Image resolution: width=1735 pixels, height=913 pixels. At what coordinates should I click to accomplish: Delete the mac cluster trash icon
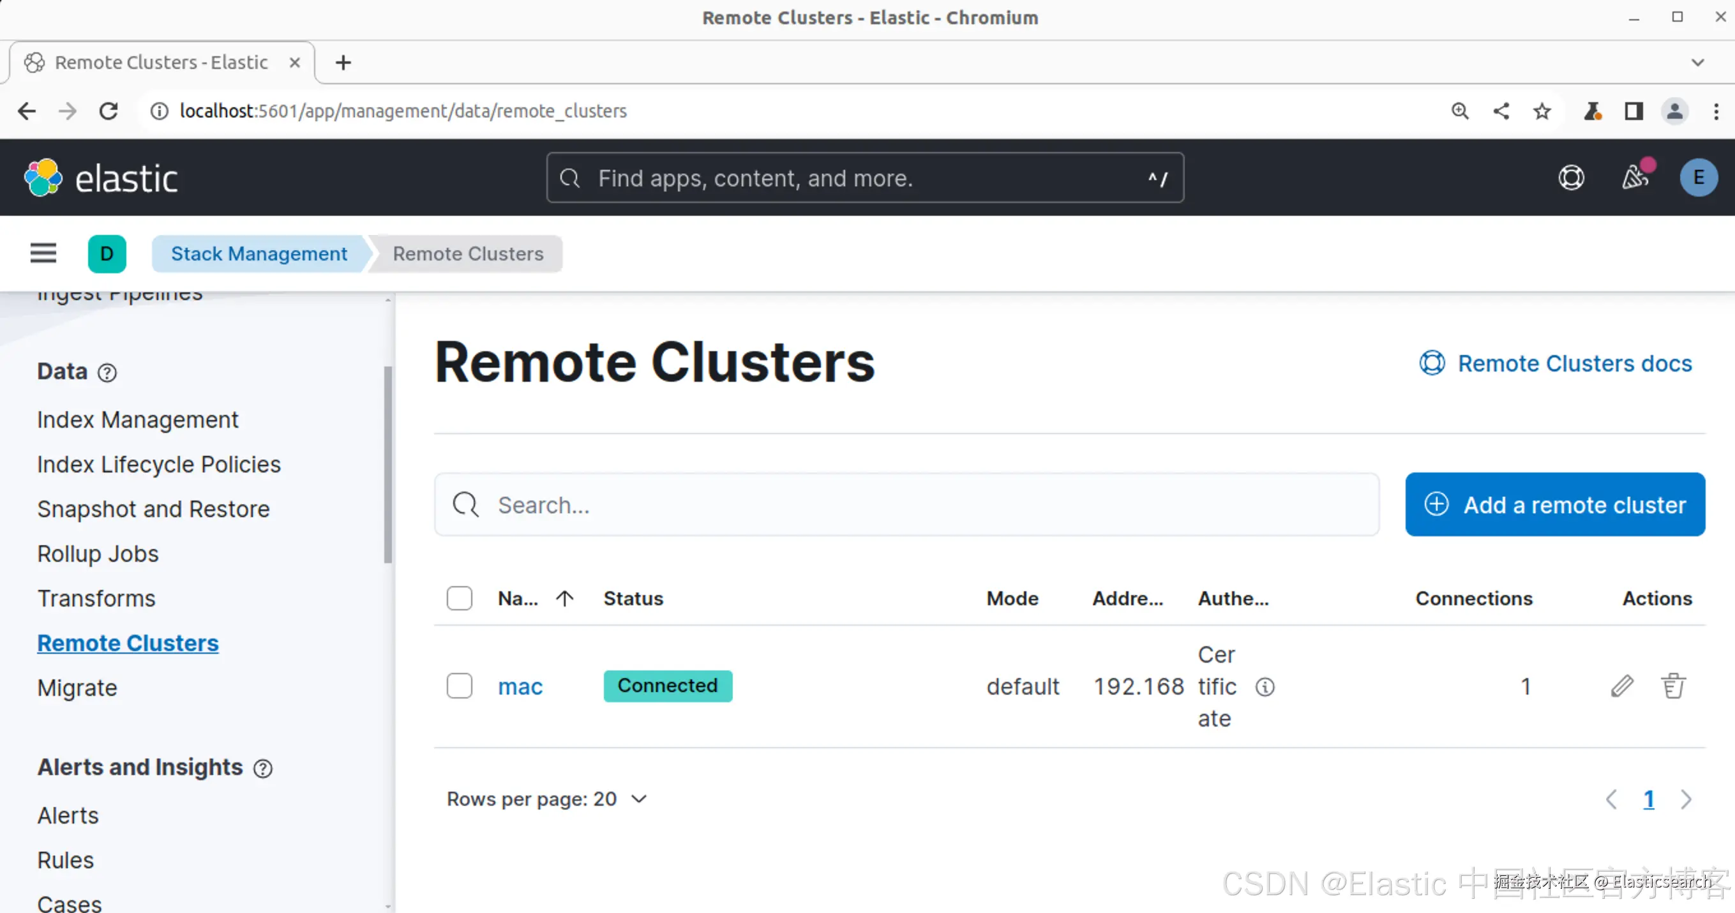[x=1673, y=686]
